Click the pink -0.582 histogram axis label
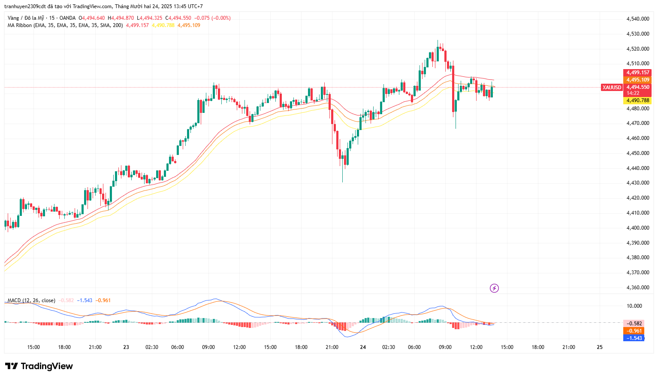This screenshot has height=379, width=658. (x=634, y=324)
